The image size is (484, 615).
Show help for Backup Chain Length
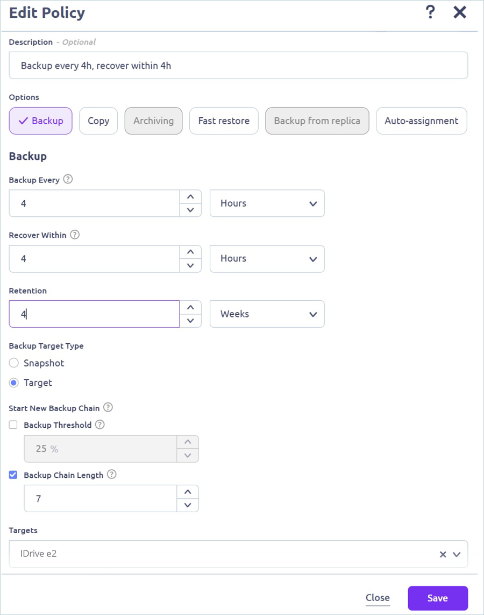[x=111, y=475]
